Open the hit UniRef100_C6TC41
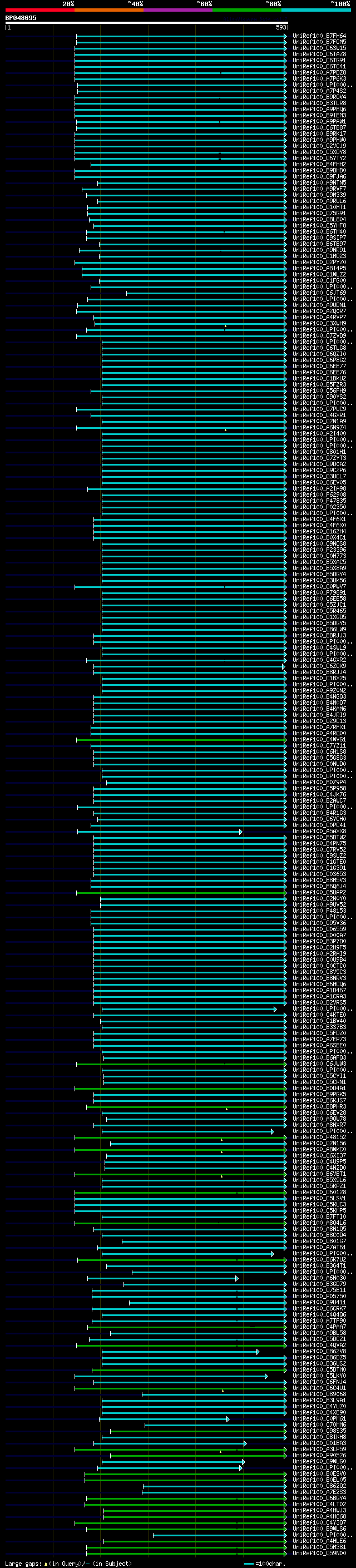 coord(319,66)
